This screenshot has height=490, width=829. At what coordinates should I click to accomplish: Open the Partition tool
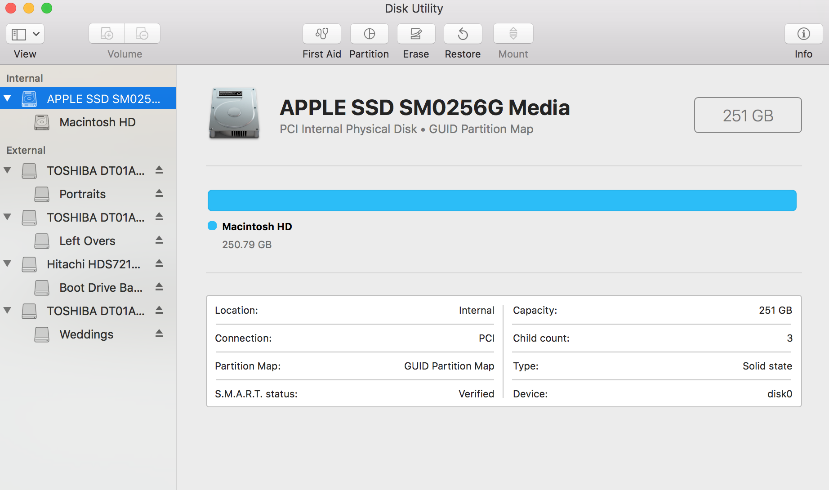[370, 34]
